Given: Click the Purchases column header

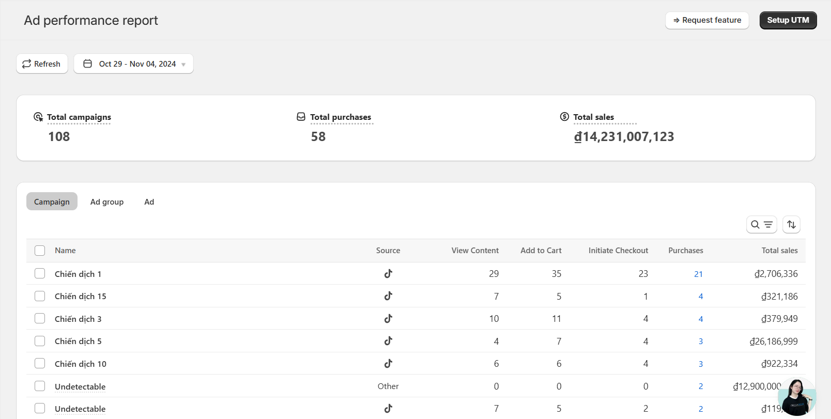Looking at the screenshot, I should pos(685,251).
